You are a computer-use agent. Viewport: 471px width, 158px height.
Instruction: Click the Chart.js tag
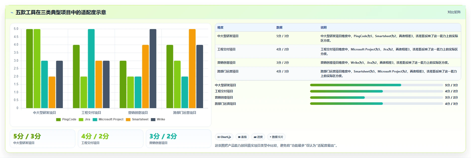(224, 137)
